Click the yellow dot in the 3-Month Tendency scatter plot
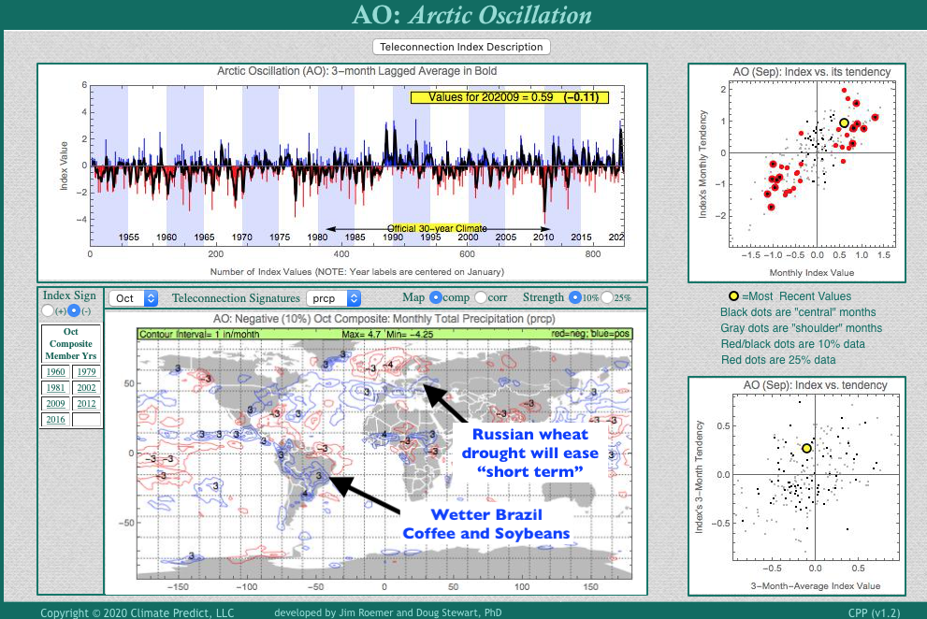This screenshot has height=619, width=927. (x=806, y=448)
